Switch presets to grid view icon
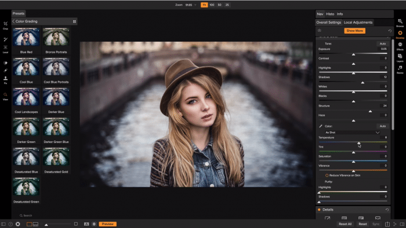Viewport: 406px width, 228px height. (74, 21)
